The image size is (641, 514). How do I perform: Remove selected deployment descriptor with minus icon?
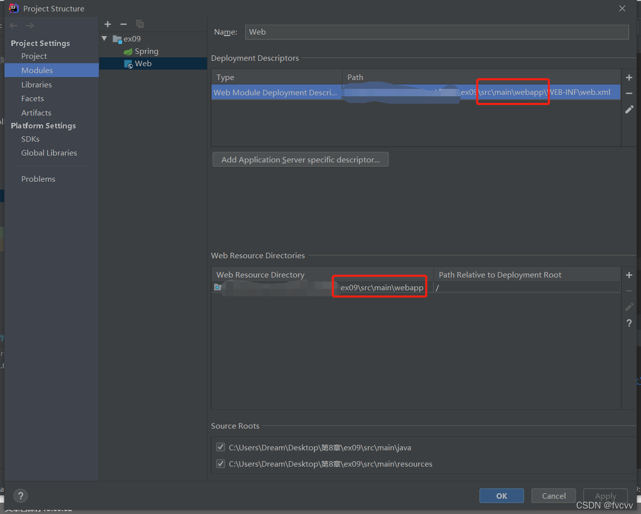[629, 93]
